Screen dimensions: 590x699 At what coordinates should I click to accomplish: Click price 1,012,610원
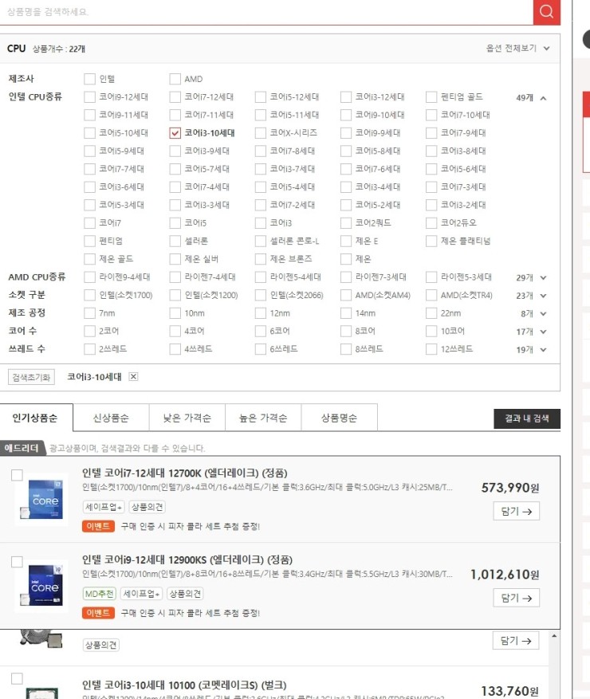tap(505, 575)
